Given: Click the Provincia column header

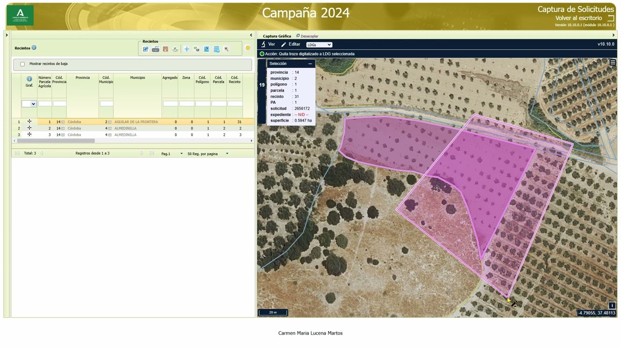Looking at the screenshot, I should (82, 78).
